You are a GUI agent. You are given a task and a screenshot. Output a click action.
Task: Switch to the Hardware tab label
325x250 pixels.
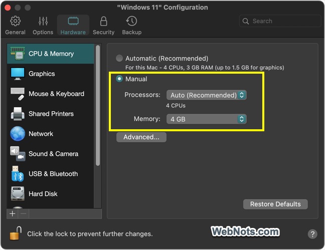pyautogui.click(x=73, y=32)
